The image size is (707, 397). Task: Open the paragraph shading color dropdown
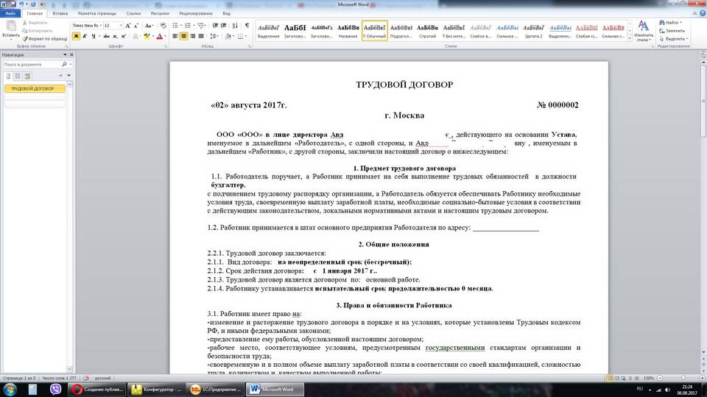coord(234,37)
